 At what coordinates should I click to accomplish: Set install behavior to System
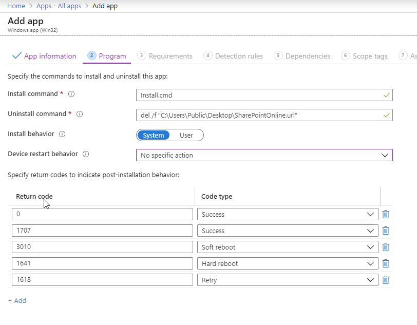(154, 135)
